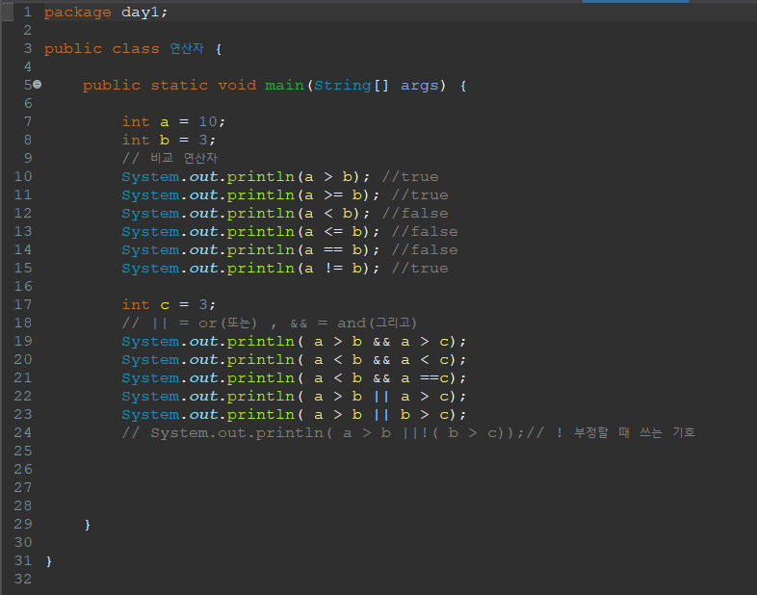Click variable c in 'int c = 3' on line 17

point(165,305)
